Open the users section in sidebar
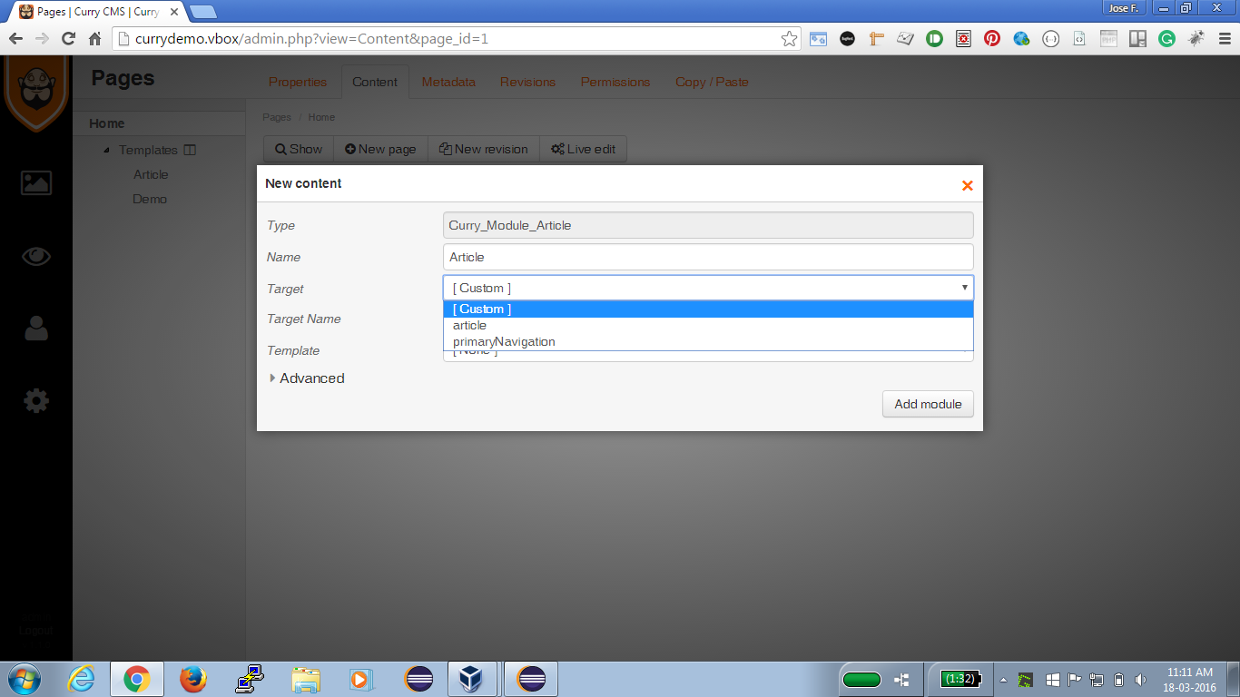Viewport: 1240px width, 697px height. pyautogui.click(x=36, y=328)
